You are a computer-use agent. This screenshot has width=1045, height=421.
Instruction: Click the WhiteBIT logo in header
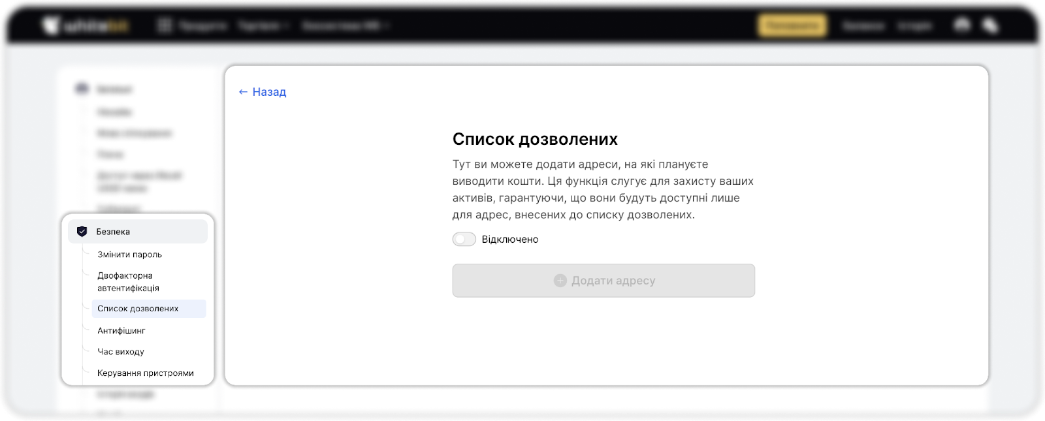click(x=86, y=26)
